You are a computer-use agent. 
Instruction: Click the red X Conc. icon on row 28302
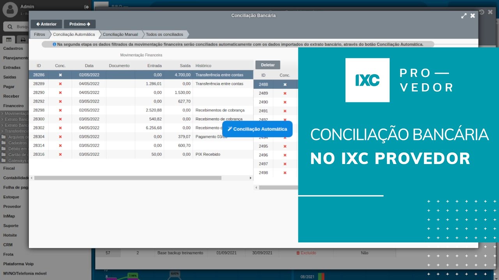click(60, 128)
